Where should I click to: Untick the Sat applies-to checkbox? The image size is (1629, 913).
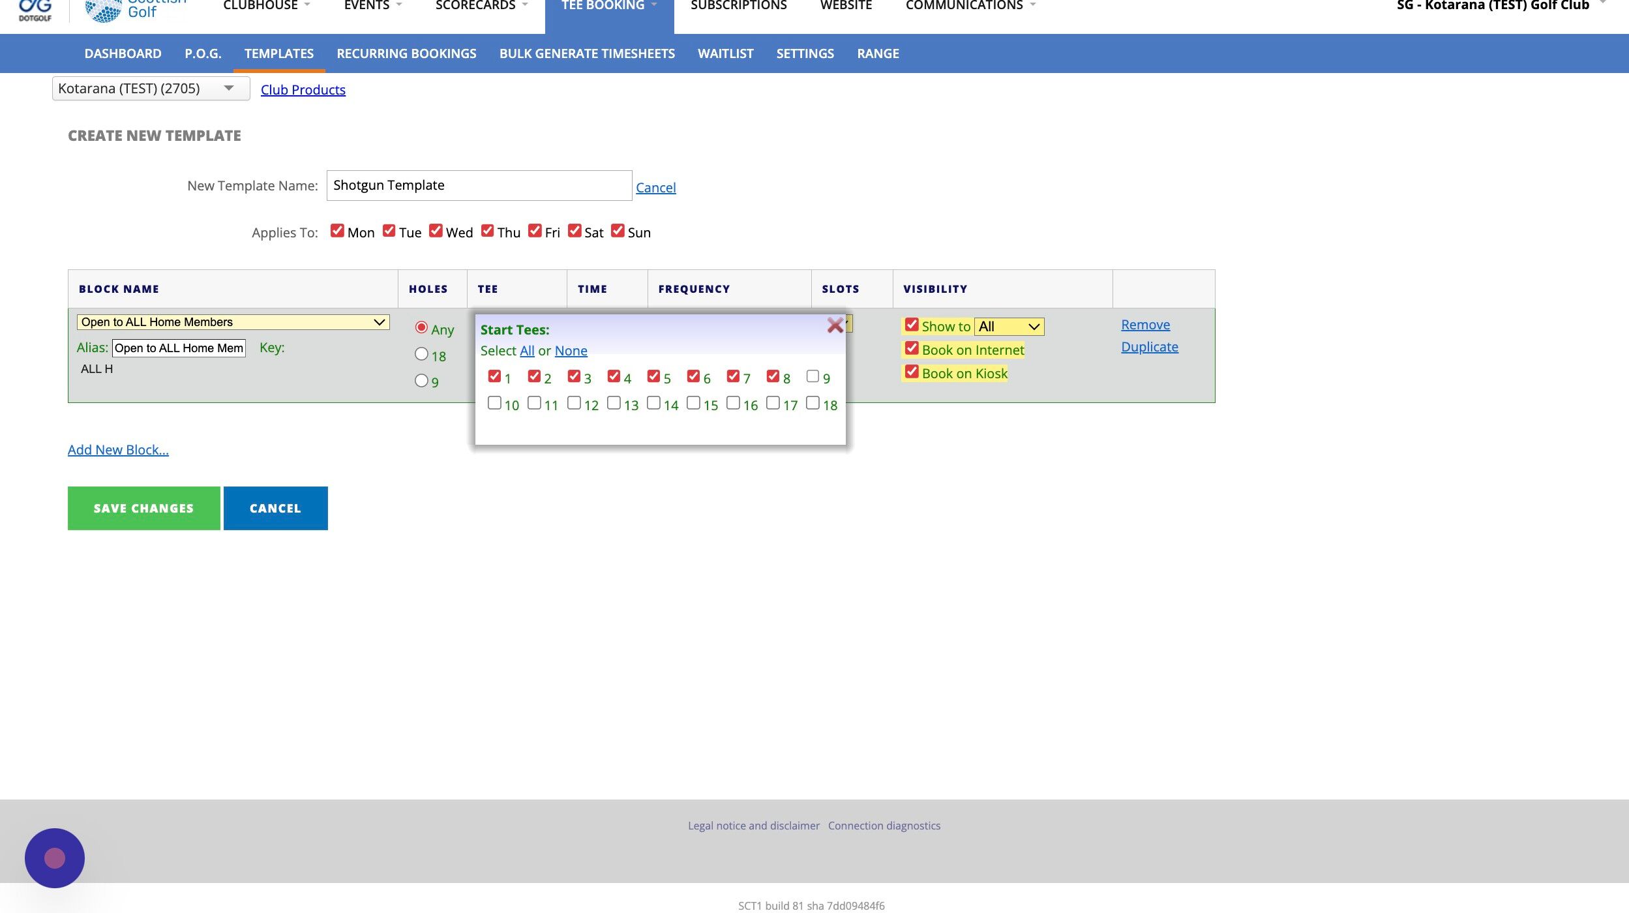[x=575, y=231]
